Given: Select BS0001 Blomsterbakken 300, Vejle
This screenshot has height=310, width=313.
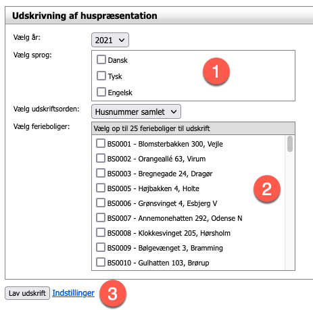Looking at the screenshot, I should click(101, 143).
